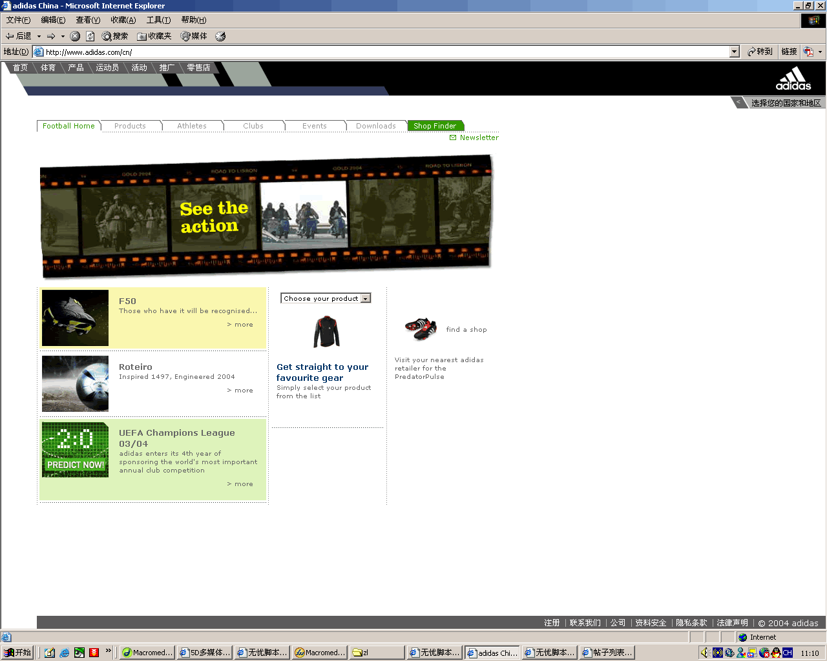Click the Stop loading icon
Viewport: 827px width, 661px height.
click(75, 36)
